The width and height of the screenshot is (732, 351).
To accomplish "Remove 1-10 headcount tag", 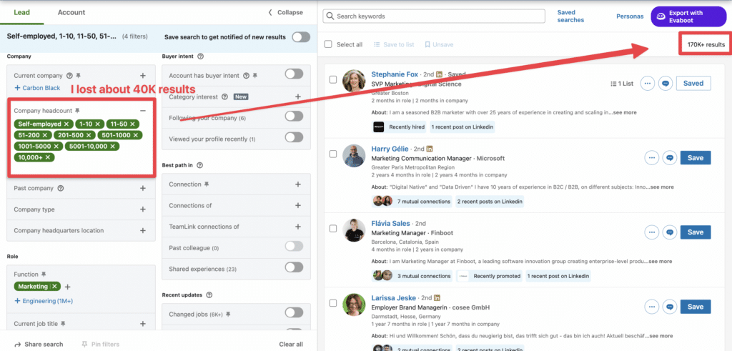I will pos(97,124).
